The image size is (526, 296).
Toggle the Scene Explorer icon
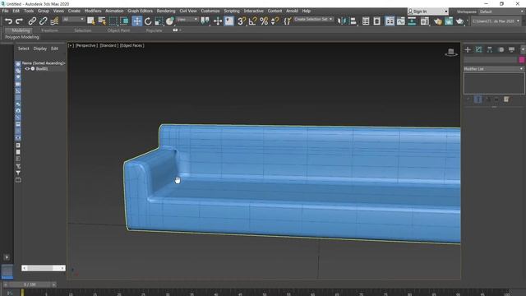[366, 21]
